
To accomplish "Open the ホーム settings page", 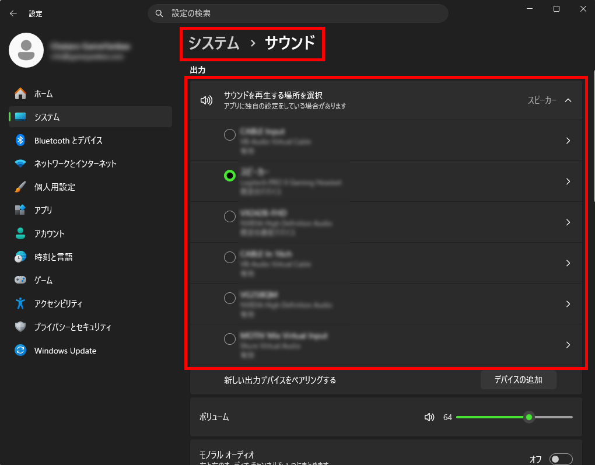I will 90,94.
